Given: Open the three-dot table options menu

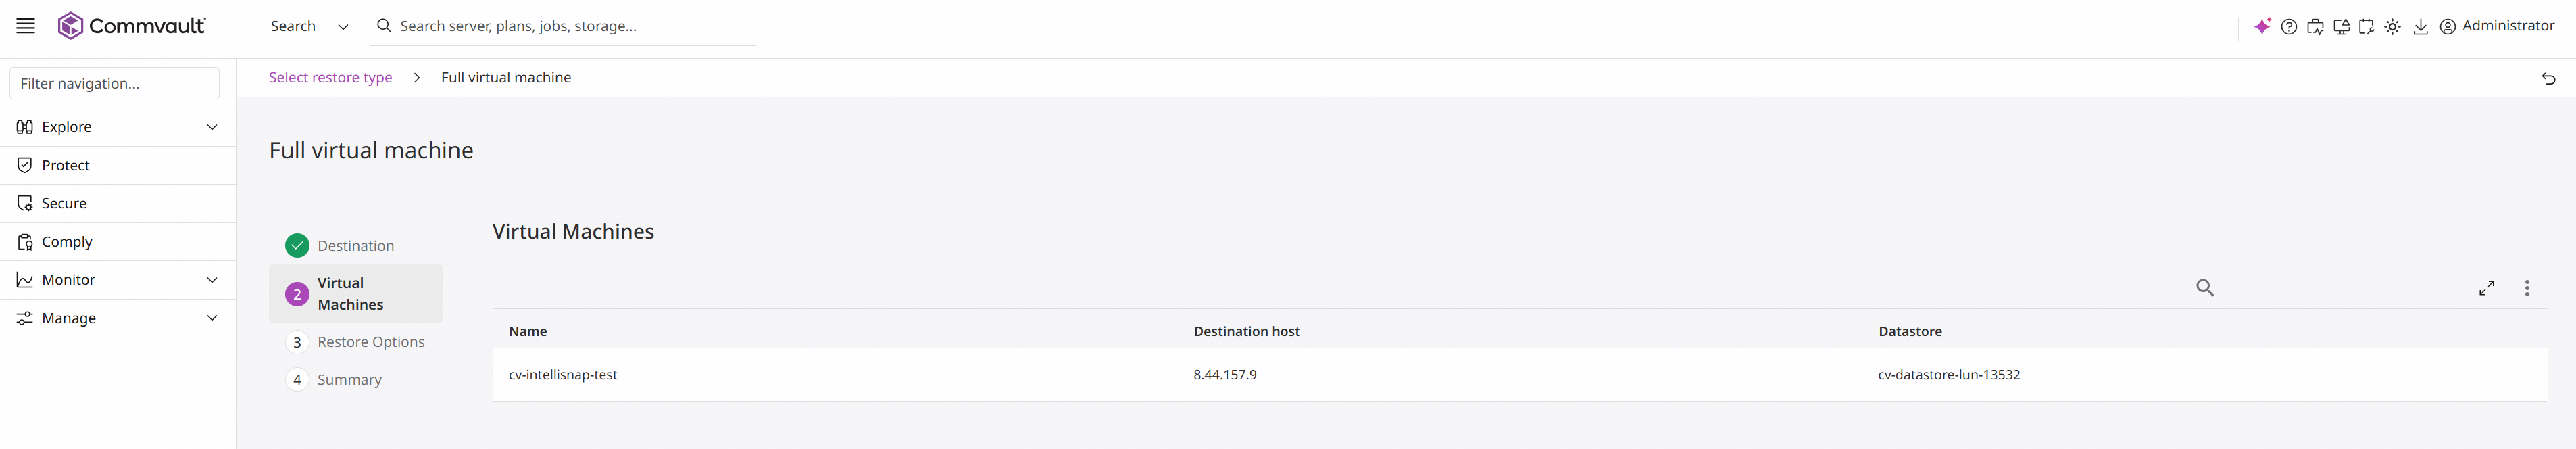Looking at the screenshot, I should tap(2527, 288).
